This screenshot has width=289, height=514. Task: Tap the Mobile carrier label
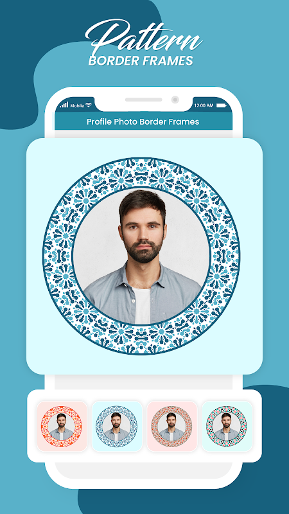coord(77,105)
